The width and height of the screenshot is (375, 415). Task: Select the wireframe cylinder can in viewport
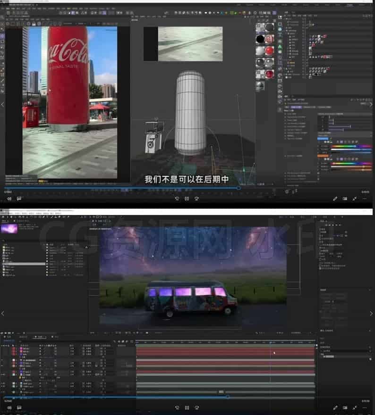pyautogui.click(x=190, y=113)
